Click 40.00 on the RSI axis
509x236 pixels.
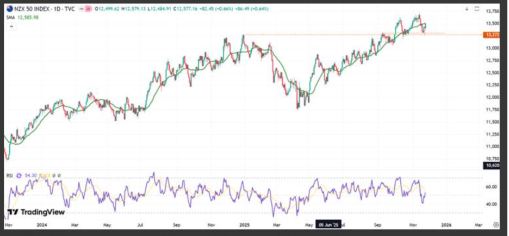pyautogui.click(x=492, y=204)
